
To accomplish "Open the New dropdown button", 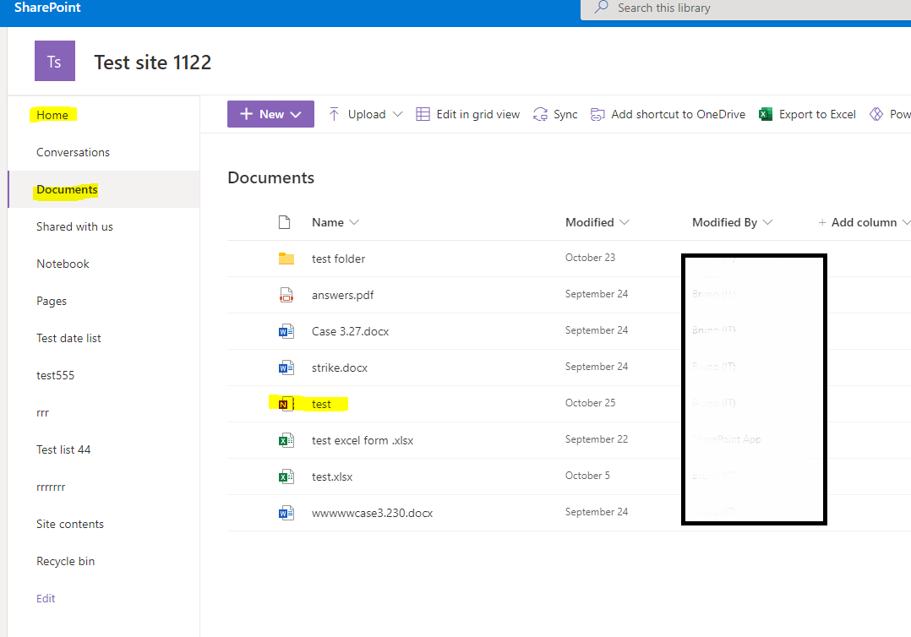I will (270, 114).
